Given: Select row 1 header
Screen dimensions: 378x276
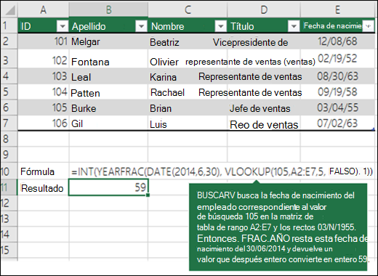Looking at the screenshot, I should click(x=9, y=25).
